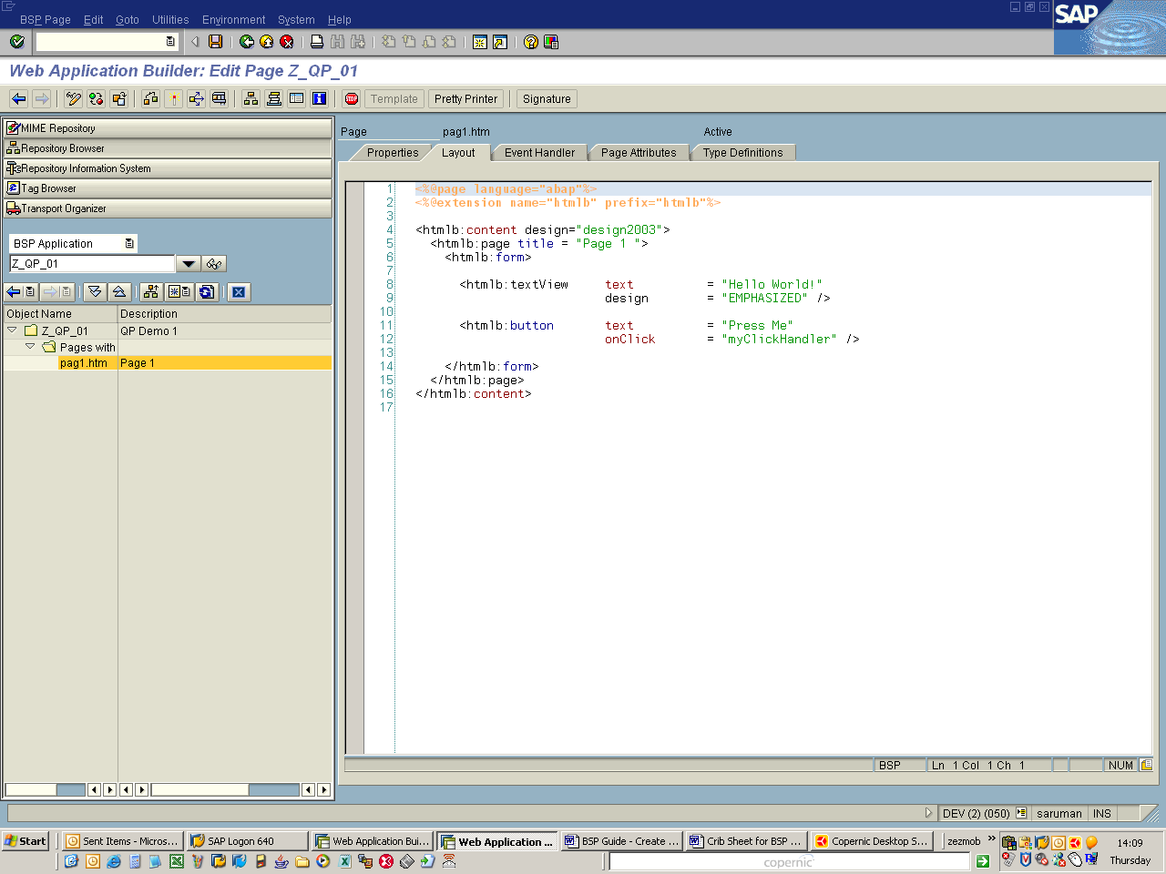1166x874 pixels.
Task: Open the Previous Object List history dropdown
Action: coord(30,291)
